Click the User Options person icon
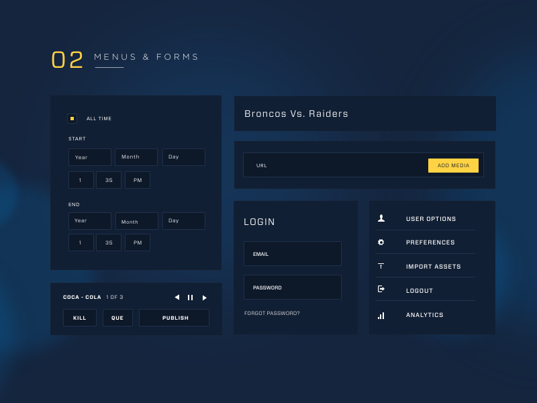 (381, 218)
